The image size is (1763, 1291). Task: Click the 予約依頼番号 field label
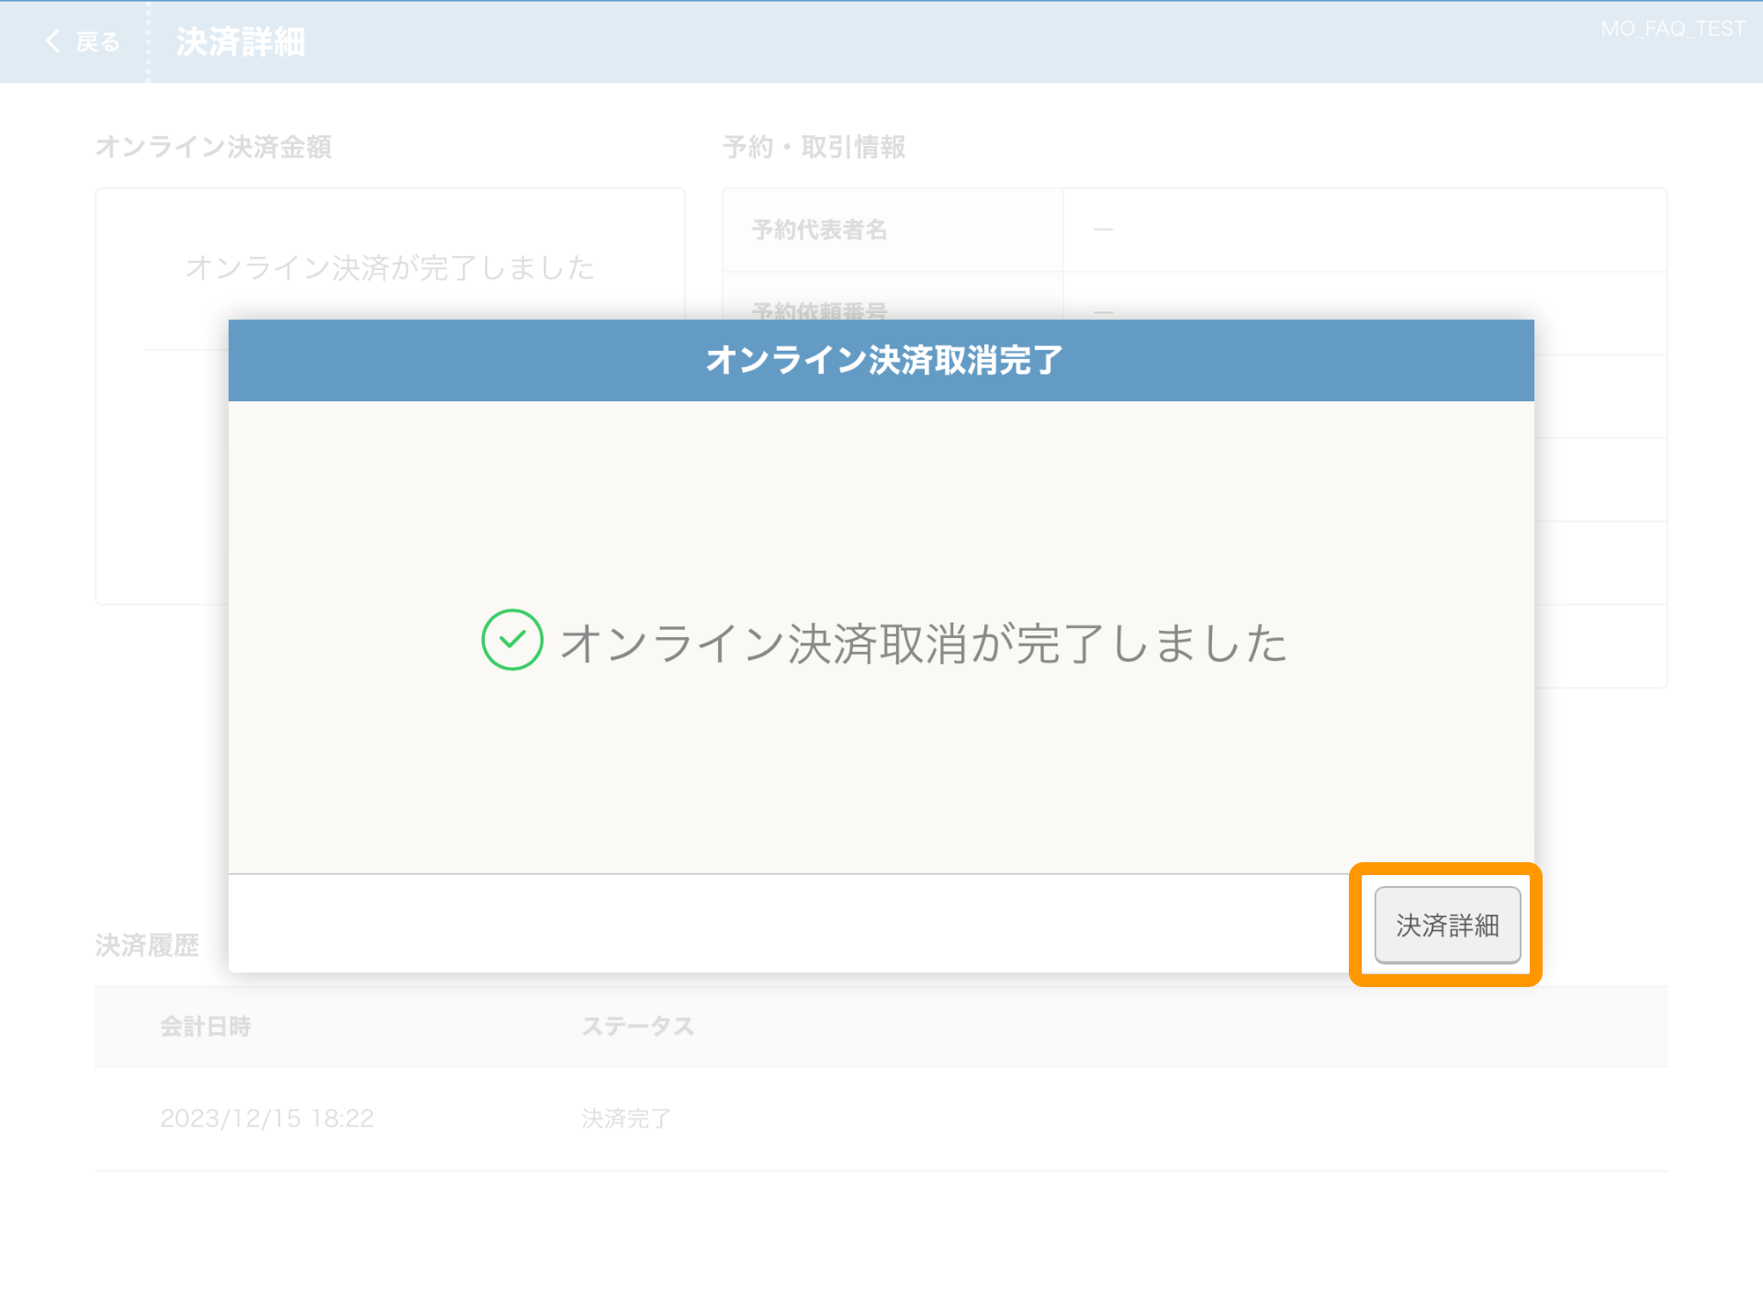coord(819,310)
